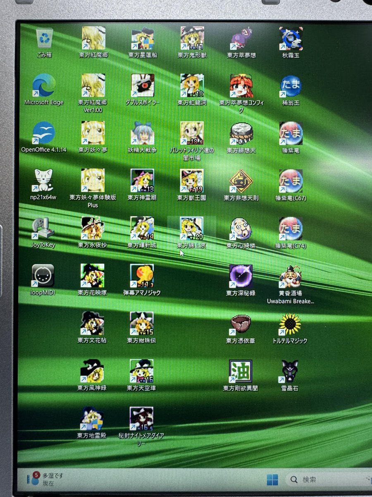The height and width of the screenshot is (497, 372).
Task: Select the 東方紅魔郷 shortcut icon
Action: coord(93,38)
